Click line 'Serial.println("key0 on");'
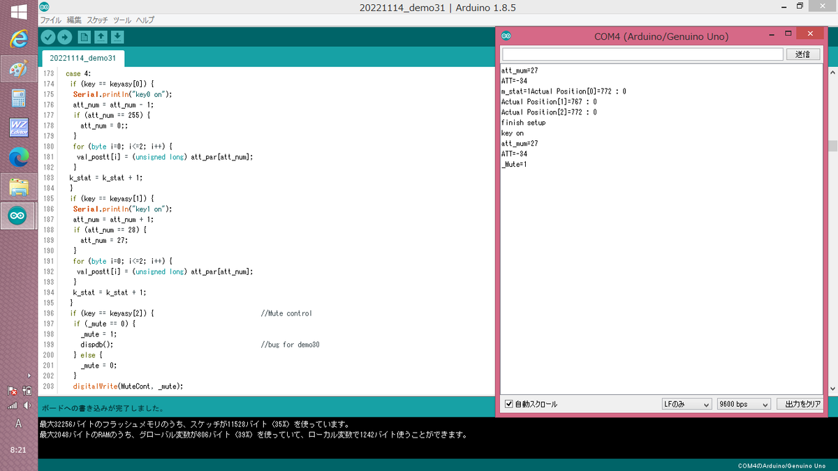 122,94
